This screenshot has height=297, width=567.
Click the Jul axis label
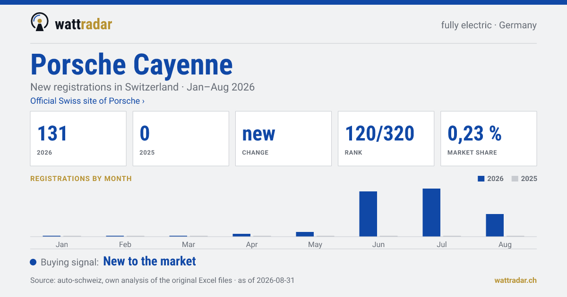click(x=442, y=245)
